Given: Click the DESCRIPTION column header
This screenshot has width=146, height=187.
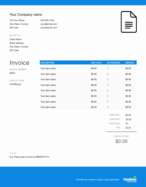Looking at the screenshot, I should point(47,63).
